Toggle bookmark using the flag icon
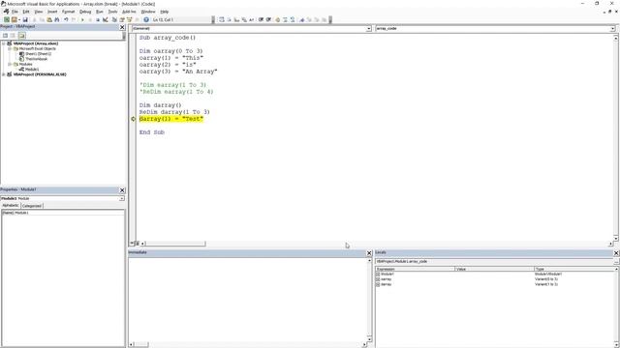Image resolution: width=620 pixels, height=348 pixels. point(302,19)
